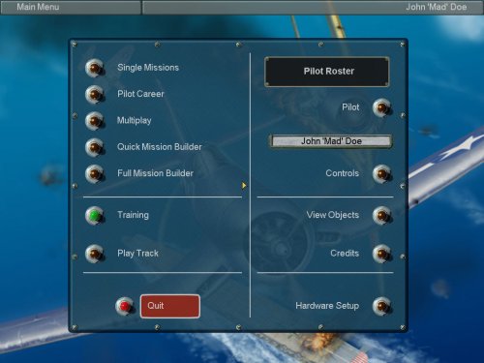Click the red Quit button

point(170,306)
